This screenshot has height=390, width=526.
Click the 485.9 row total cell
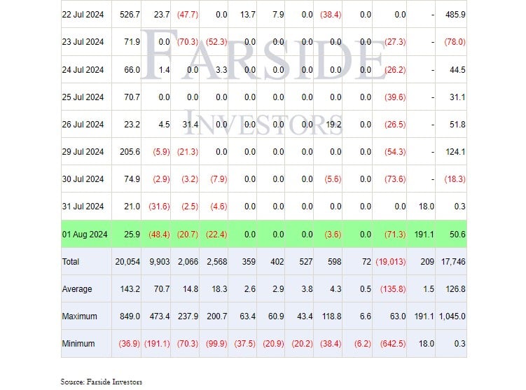pyautogui.click(x=455, y=15)
